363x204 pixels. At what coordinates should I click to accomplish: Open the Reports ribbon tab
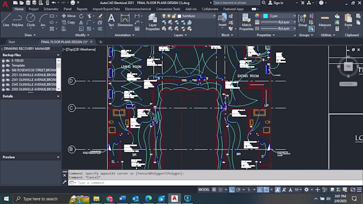pyautogui.click(x=82, y=9)
